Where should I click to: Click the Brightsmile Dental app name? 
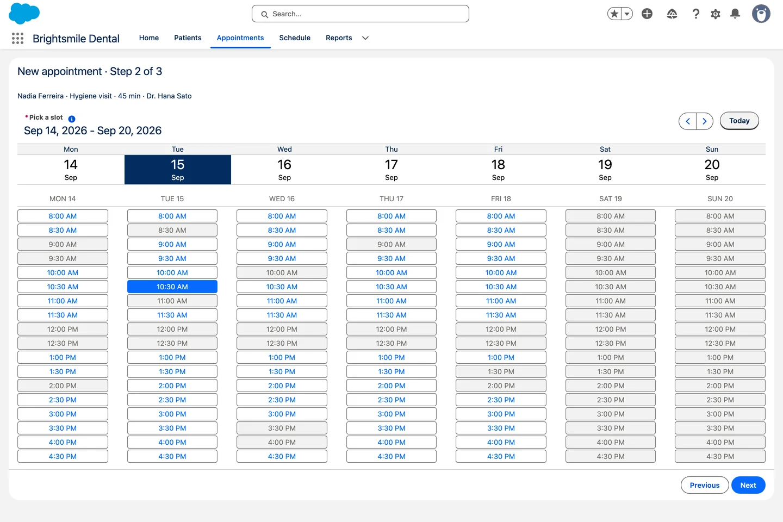click(x=76, y=39)
